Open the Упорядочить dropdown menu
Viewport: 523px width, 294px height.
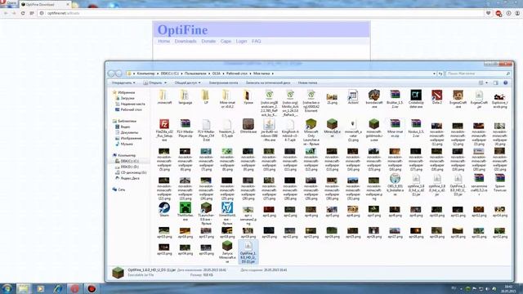pyautogui.click(x=123, y=82)
